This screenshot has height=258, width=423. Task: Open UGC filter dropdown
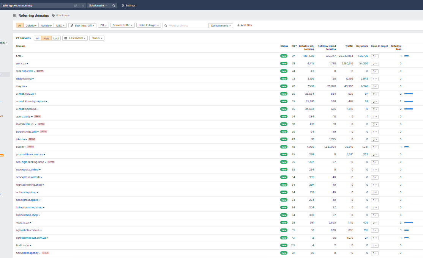60,25
